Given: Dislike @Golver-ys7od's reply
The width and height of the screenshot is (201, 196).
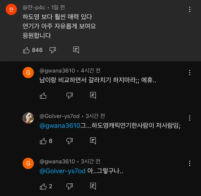Looking at the screenshot, I should tap(70, 141).
